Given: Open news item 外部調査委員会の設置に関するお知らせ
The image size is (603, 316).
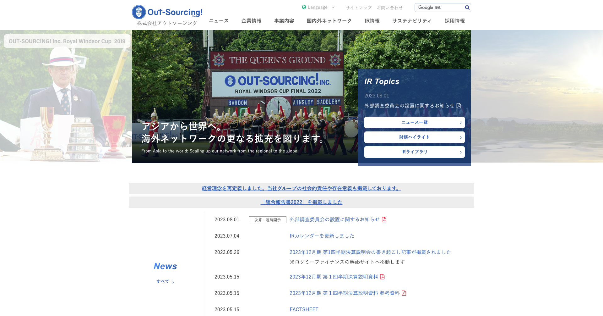Looking at the screenshot, I should [x=334, y=219].
